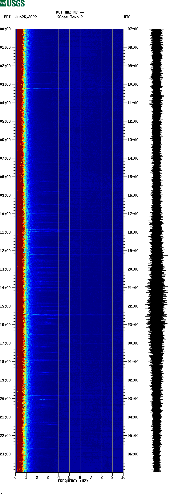The height and width of the screenshot is (497, 170).
Task: Click frequency axis tick label '2'
Action: [37, 477]
